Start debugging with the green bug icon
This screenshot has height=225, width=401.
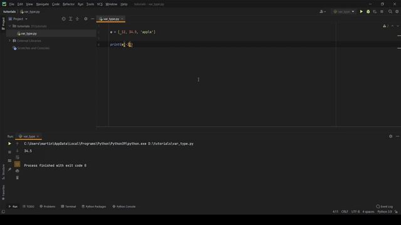tap(368, 11)
